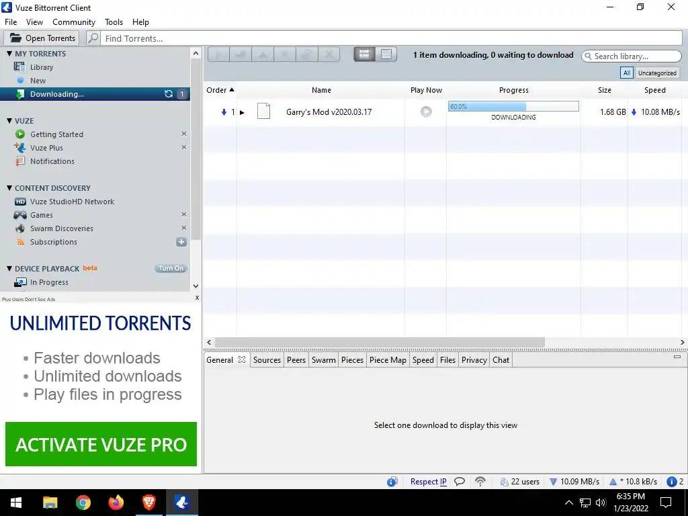688x516 pixels.
Task: Add a subscription with plus button
Action: click(x=181, y=242)
